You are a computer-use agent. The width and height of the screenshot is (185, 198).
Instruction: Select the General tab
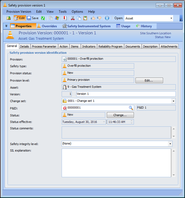pos(12,46)
